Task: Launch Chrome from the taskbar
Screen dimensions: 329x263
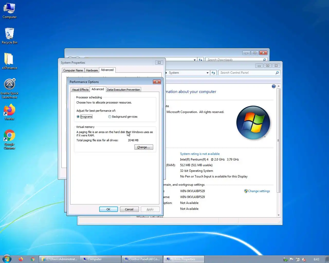Action: pos(33,259)
